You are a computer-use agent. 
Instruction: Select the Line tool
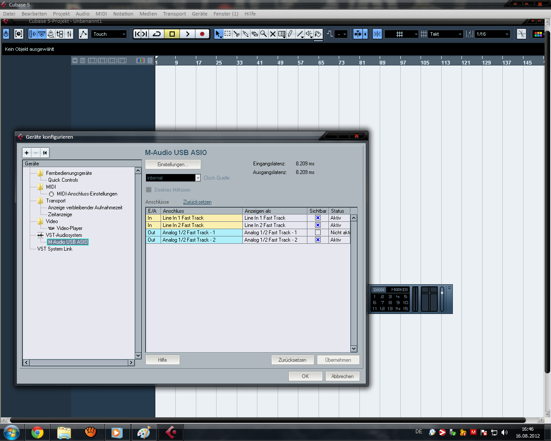pos(300,34)
